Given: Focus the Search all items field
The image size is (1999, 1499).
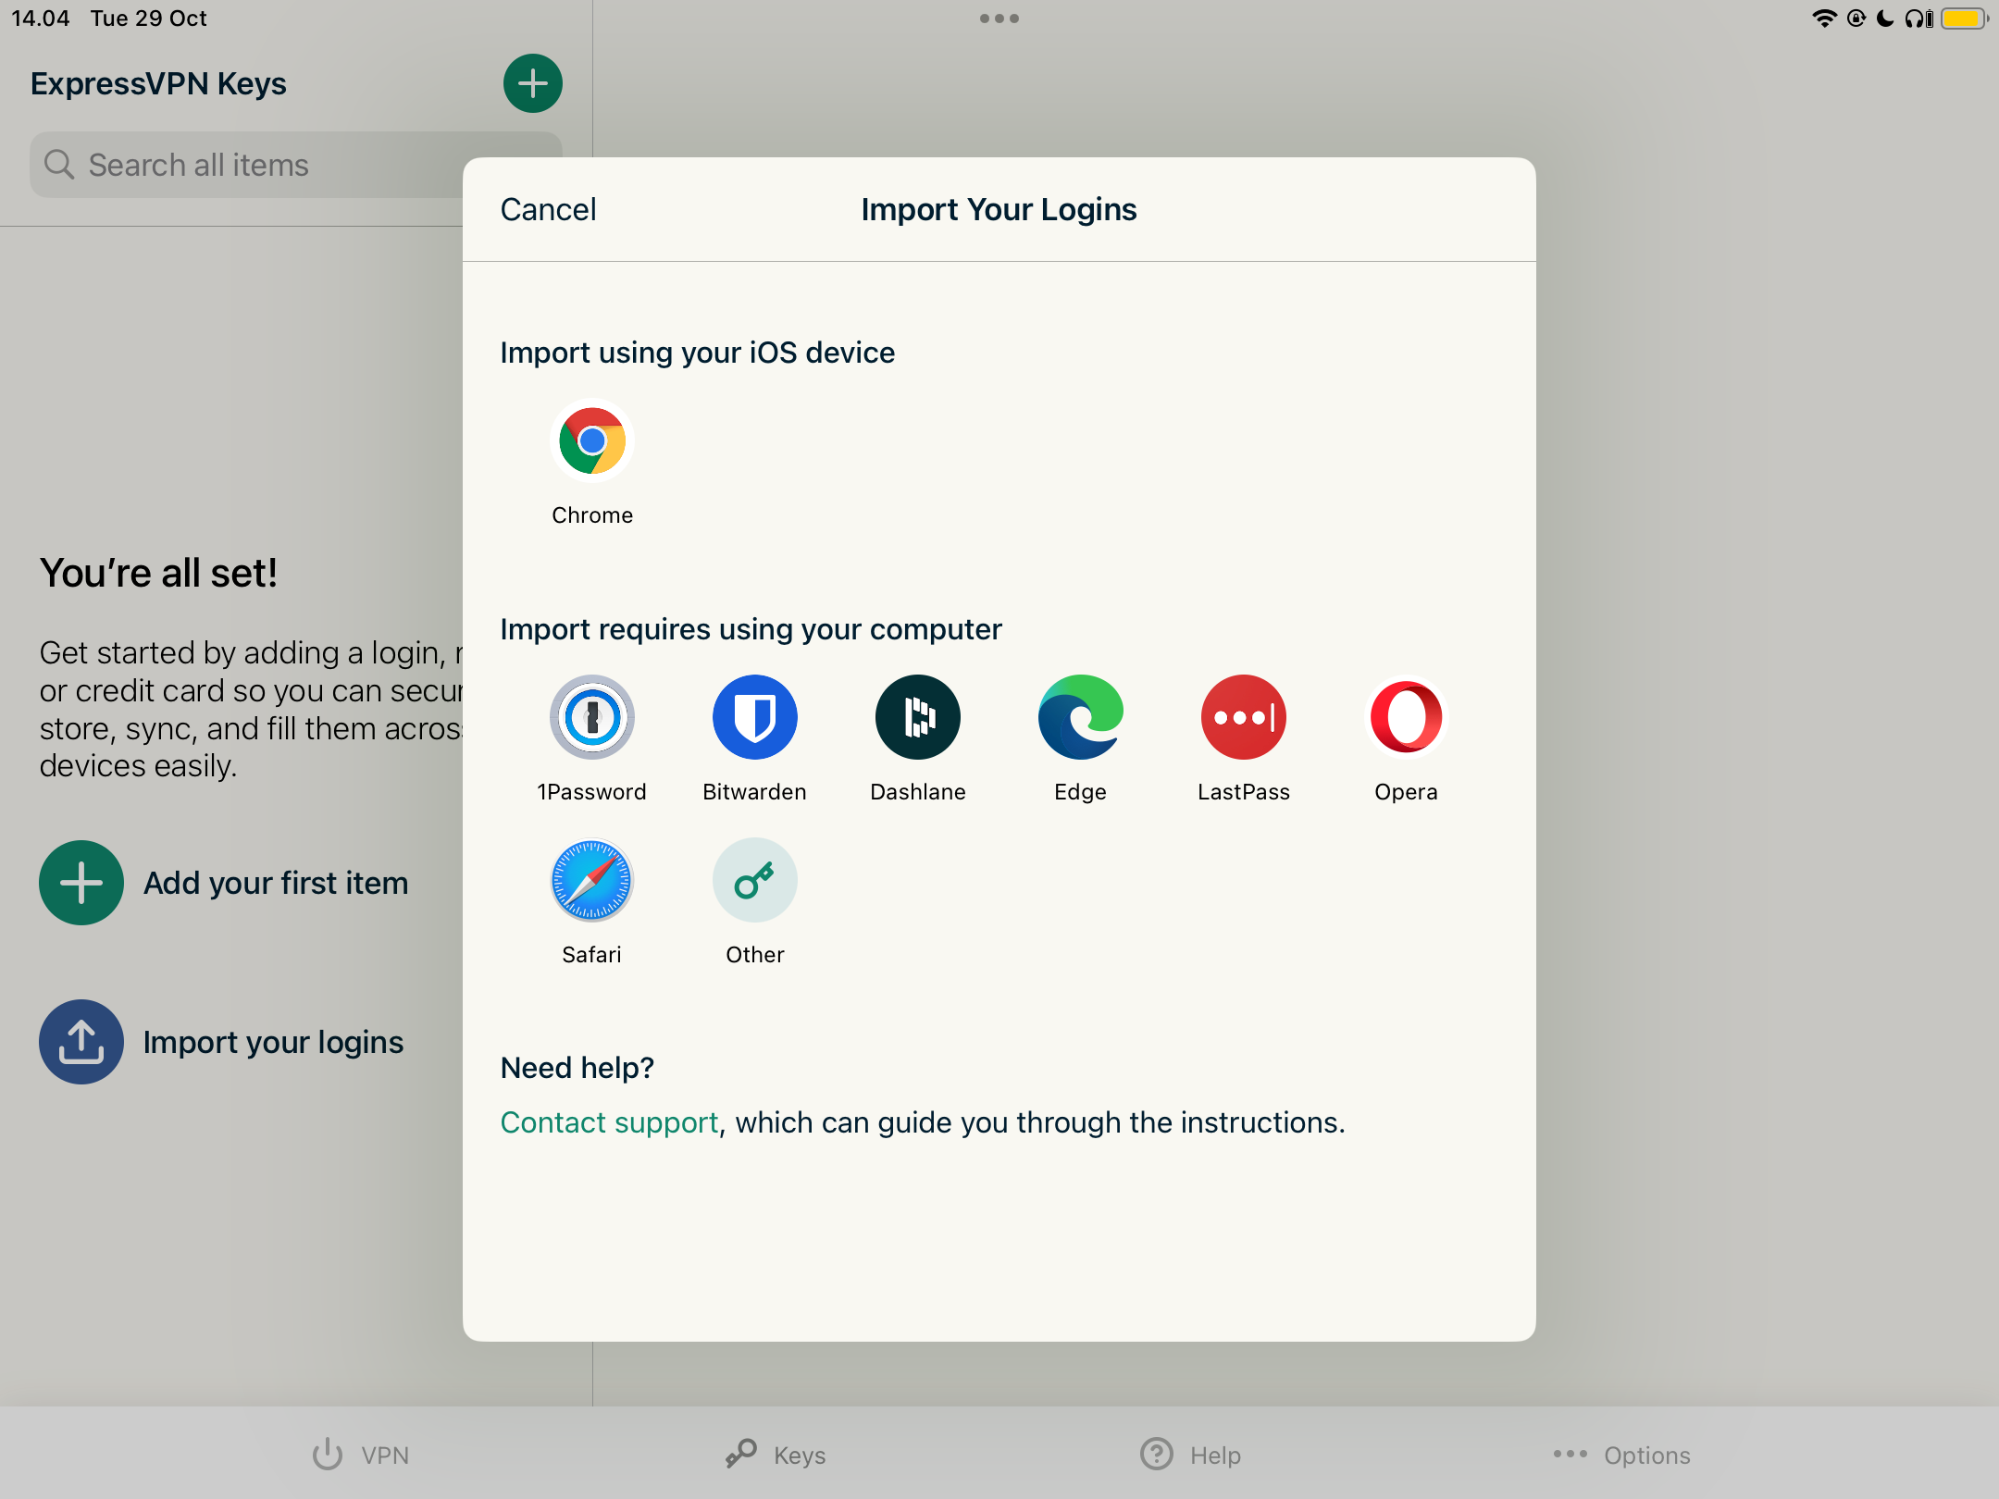Looking at the screenshot, I should tap(296, 165).
